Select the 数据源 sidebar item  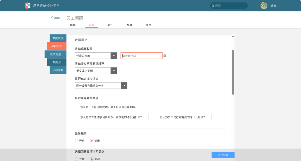click(57, 62)
